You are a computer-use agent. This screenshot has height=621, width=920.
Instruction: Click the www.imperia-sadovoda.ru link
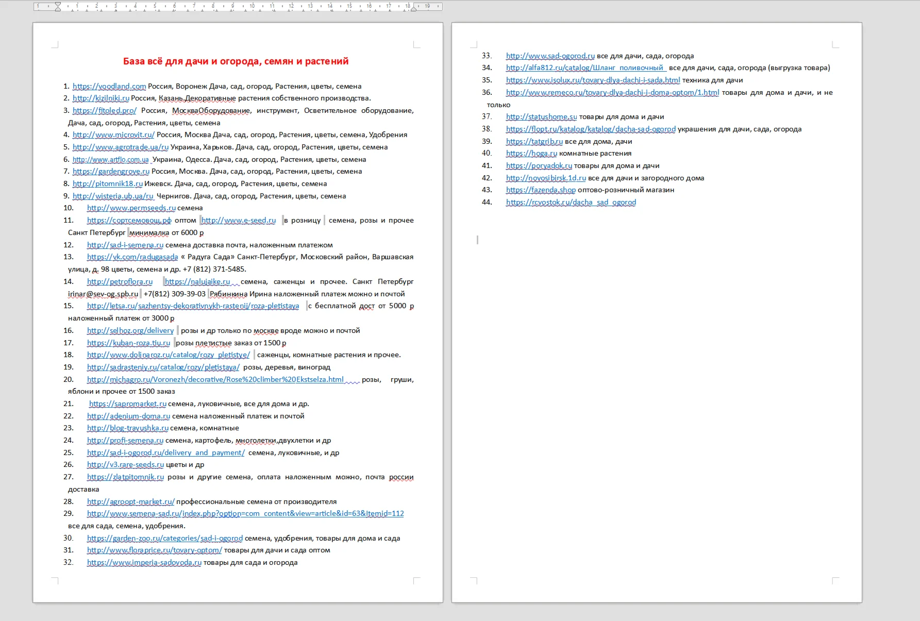(144, 562)
